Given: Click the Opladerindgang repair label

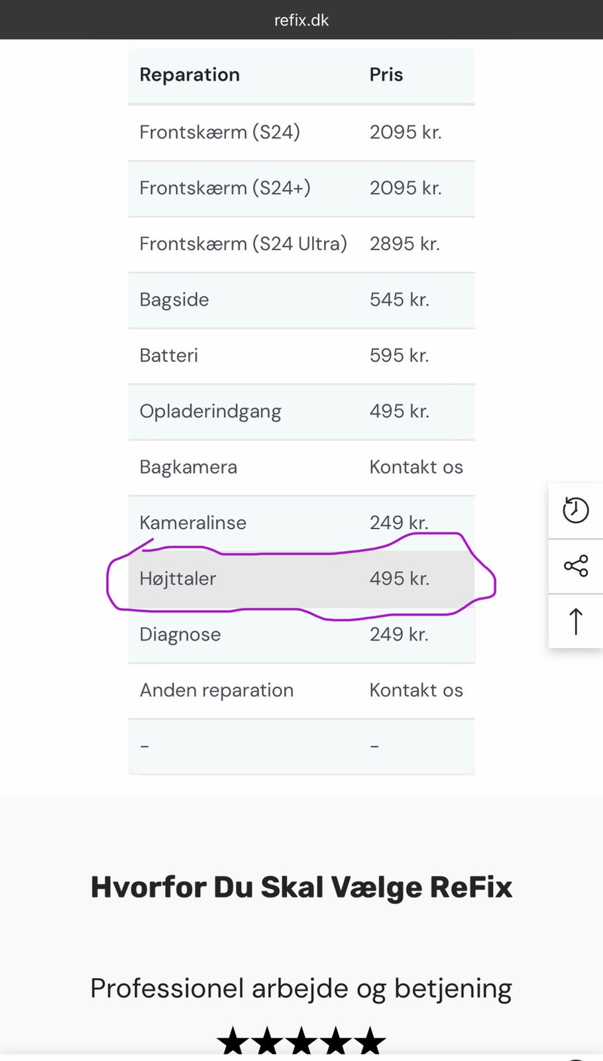Looking at the screenshot, I should click(x=210, y=411).
